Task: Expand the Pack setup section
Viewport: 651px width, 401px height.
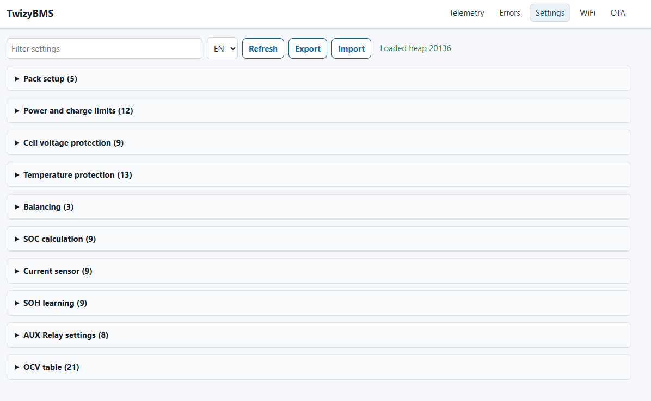Action: pyautogui.click(x=319, y=79)
